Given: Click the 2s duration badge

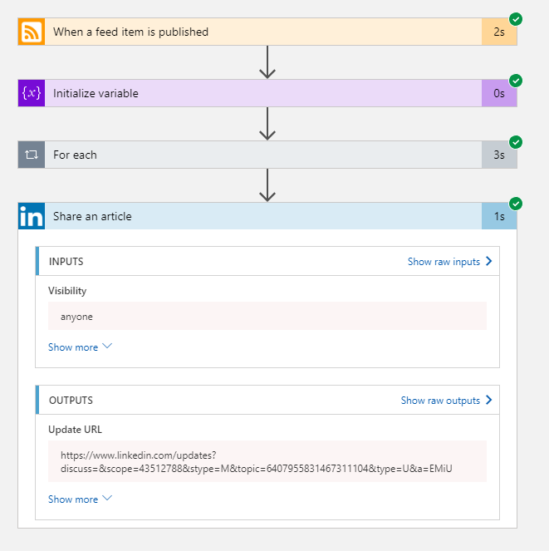Looking at the screenshot, I should (x=499, y=32).
